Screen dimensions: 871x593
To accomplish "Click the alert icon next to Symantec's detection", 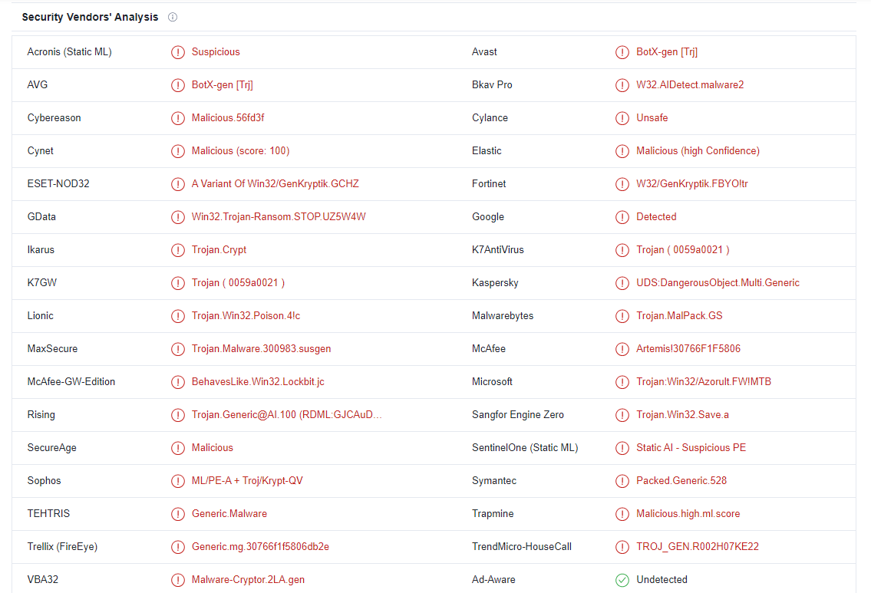I will [x=622, y=481].
